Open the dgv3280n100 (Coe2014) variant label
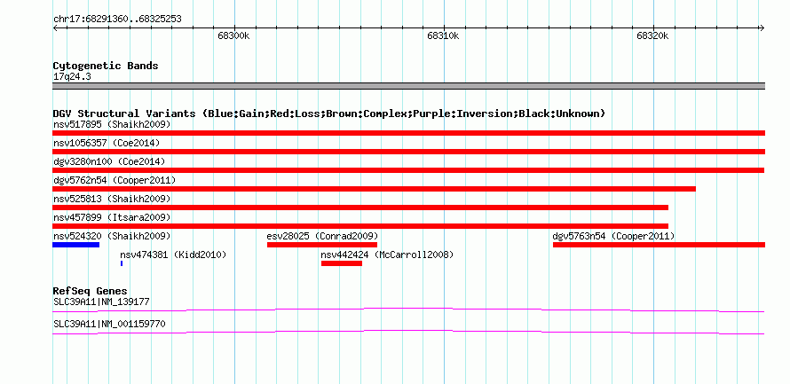This screenshot has width=790, height=384. [109, 161]
